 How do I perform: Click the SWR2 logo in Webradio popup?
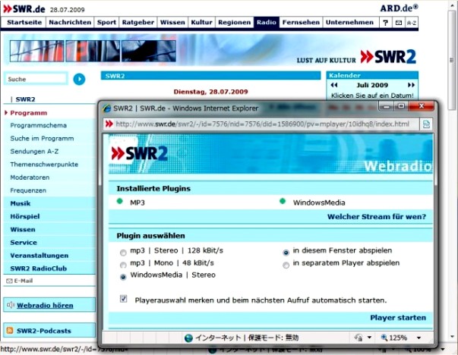click(x=139, y=153)
